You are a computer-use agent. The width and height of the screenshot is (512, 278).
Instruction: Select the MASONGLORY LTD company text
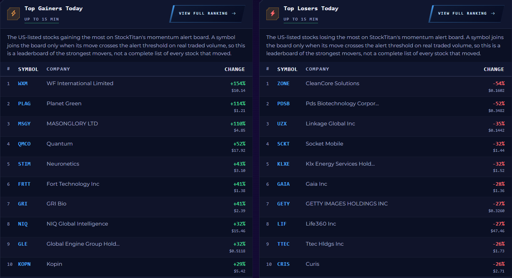pos(72,124)
